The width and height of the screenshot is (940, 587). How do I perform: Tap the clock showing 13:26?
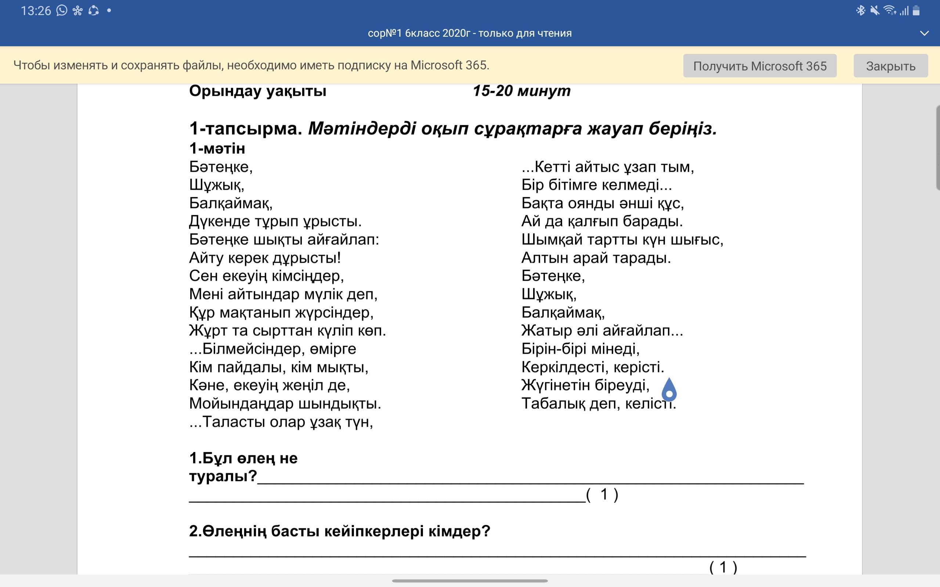point(36,11)
